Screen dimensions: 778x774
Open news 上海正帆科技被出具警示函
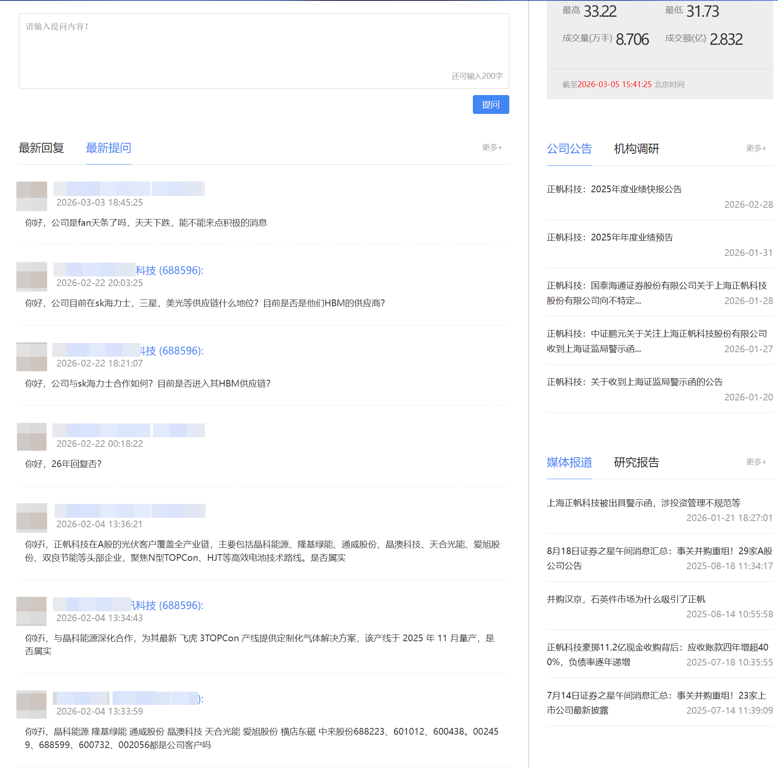[x=643, y=503]
